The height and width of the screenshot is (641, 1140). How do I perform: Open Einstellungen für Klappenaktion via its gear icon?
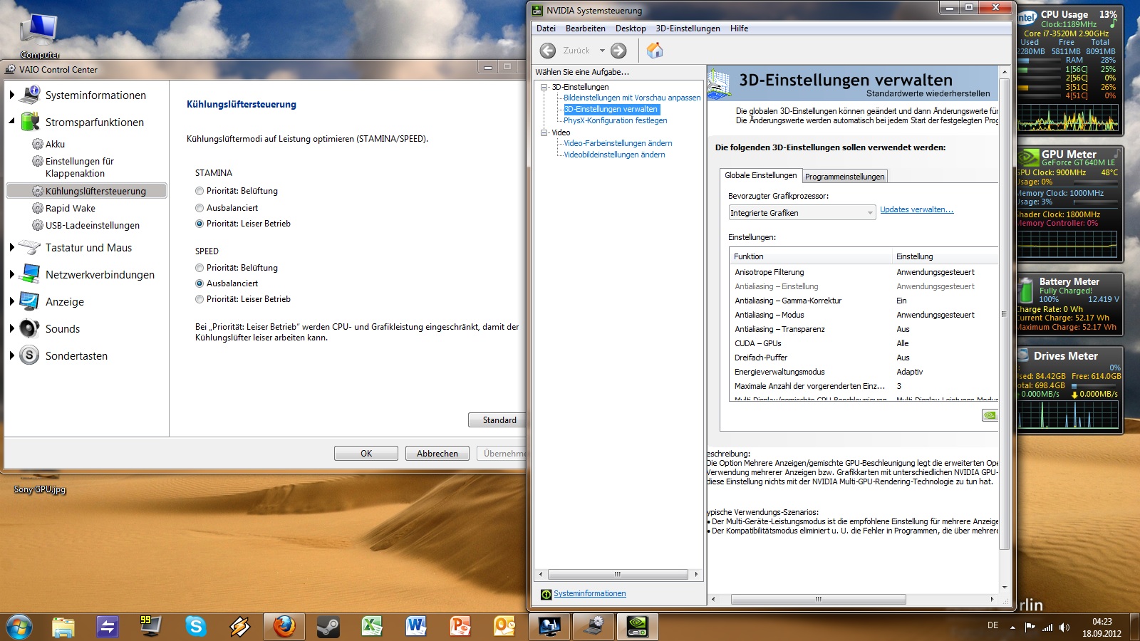pyautogui.click(x=38, y=161)
